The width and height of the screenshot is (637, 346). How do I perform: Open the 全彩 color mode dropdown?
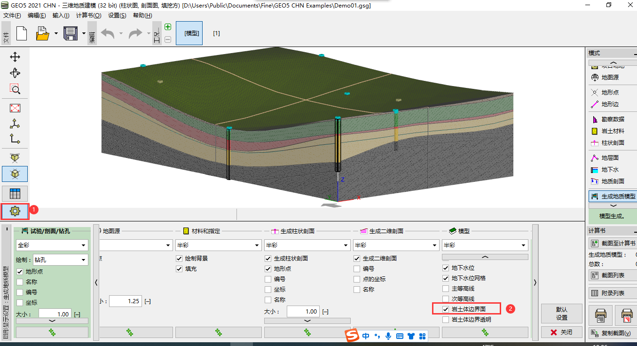[x=52, y=245]
